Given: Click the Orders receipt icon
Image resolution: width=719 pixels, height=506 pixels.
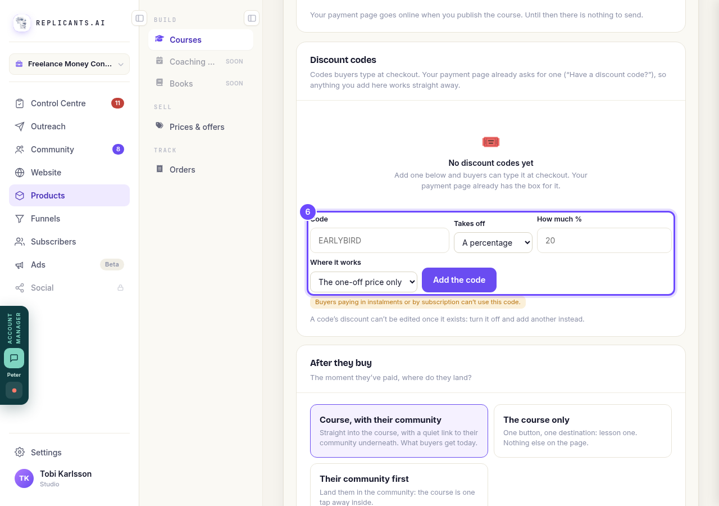Looking at the screenshot, I should point(160,169).
